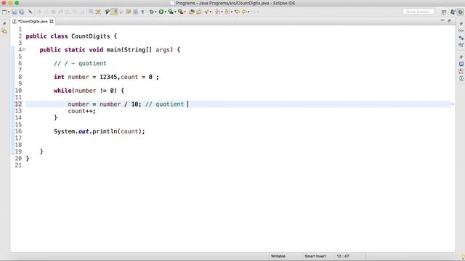Open the red view icon below Console
465x261 pixels.
[461, 71]
